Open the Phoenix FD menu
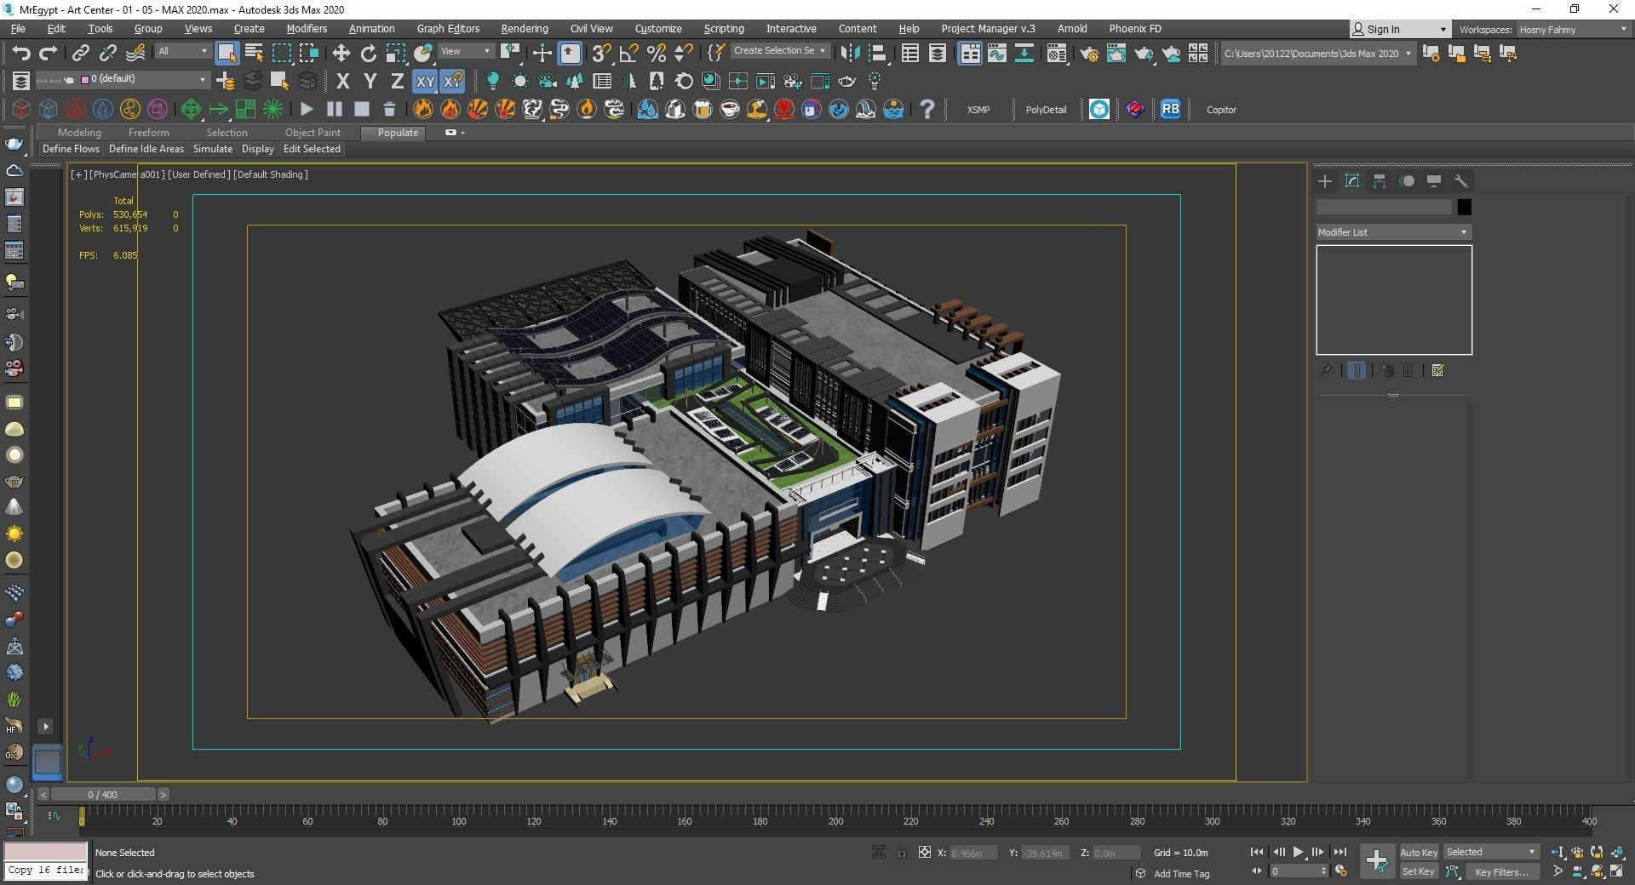This screenshot has width=1635, height=885. coord(1134,29)
